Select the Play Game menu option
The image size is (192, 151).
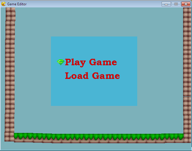click(x=91, y=63)
